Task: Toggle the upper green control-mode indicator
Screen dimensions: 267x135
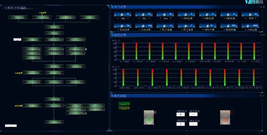Action: 124,104
